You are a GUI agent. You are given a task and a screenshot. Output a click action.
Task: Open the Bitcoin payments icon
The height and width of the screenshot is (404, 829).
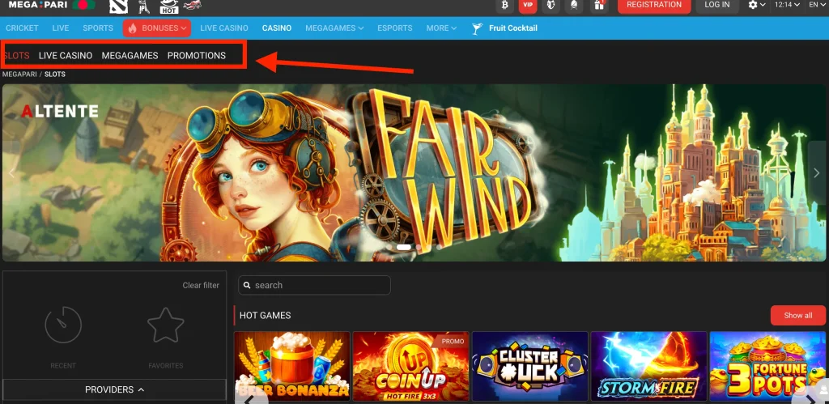pos(504,5)
